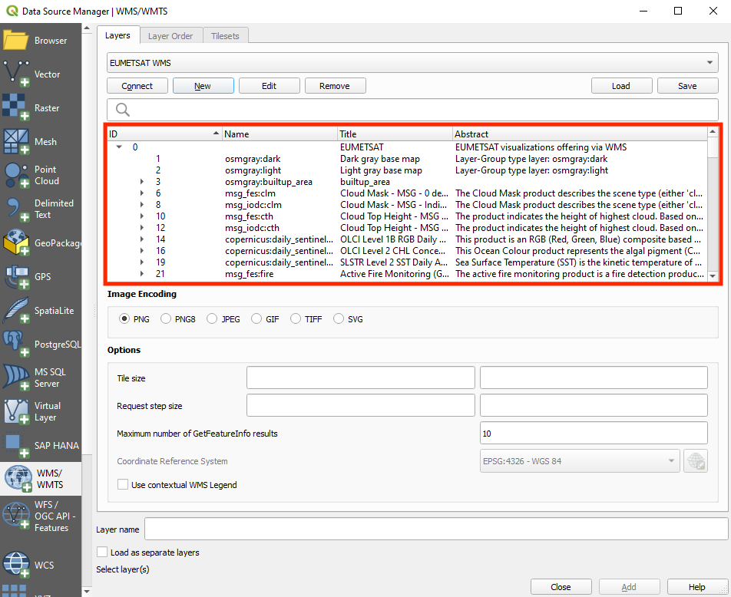Click the Layer name input field
731x597 pixels.
pos(435,529)
